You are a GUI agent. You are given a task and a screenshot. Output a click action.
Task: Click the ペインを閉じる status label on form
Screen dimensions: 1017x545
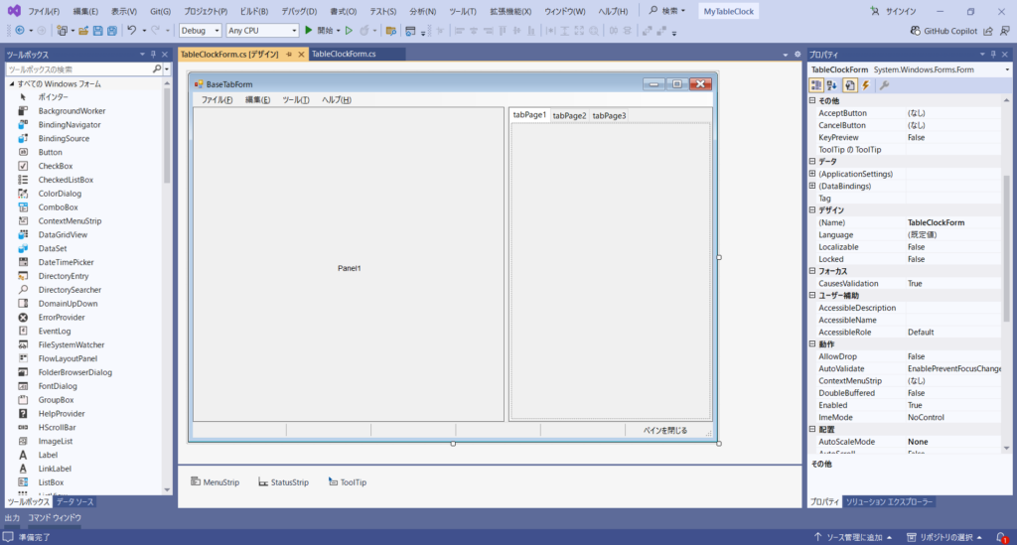[x=664, y=430]
